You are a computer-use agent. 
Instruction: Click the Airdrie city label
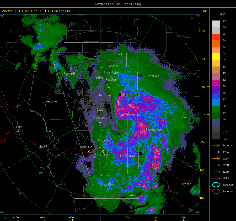tap(103, 140)
